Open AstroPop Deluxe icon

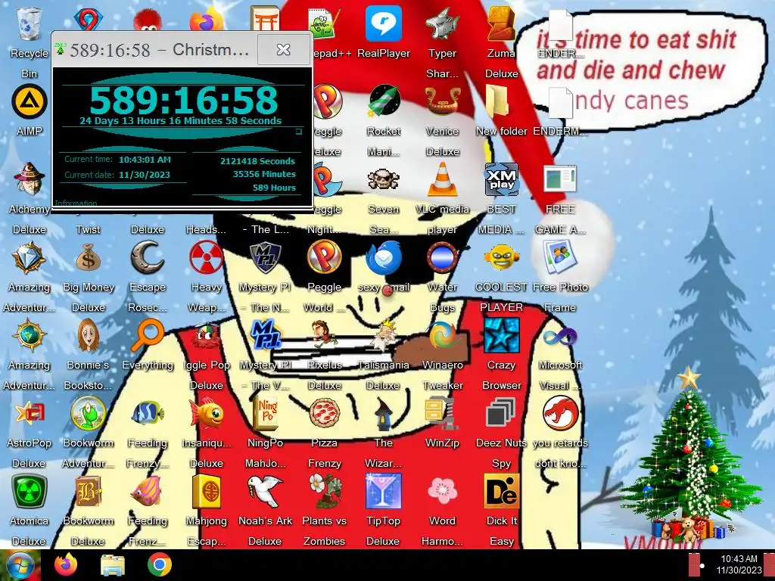[x=30, y=413]
